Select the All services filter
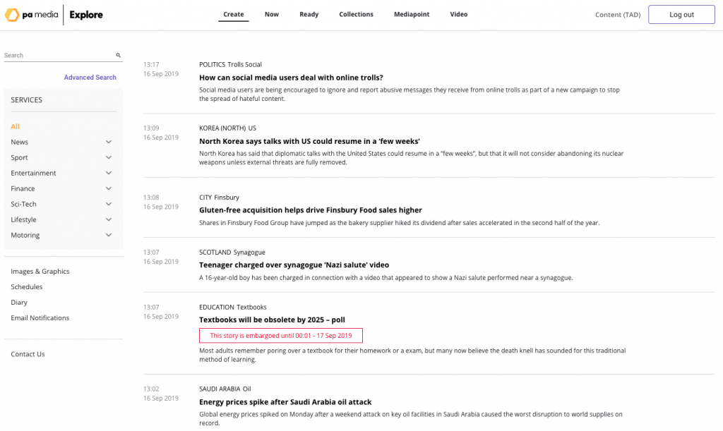The width and height of the screenshot is (723, 431). [x=15, y=126]
